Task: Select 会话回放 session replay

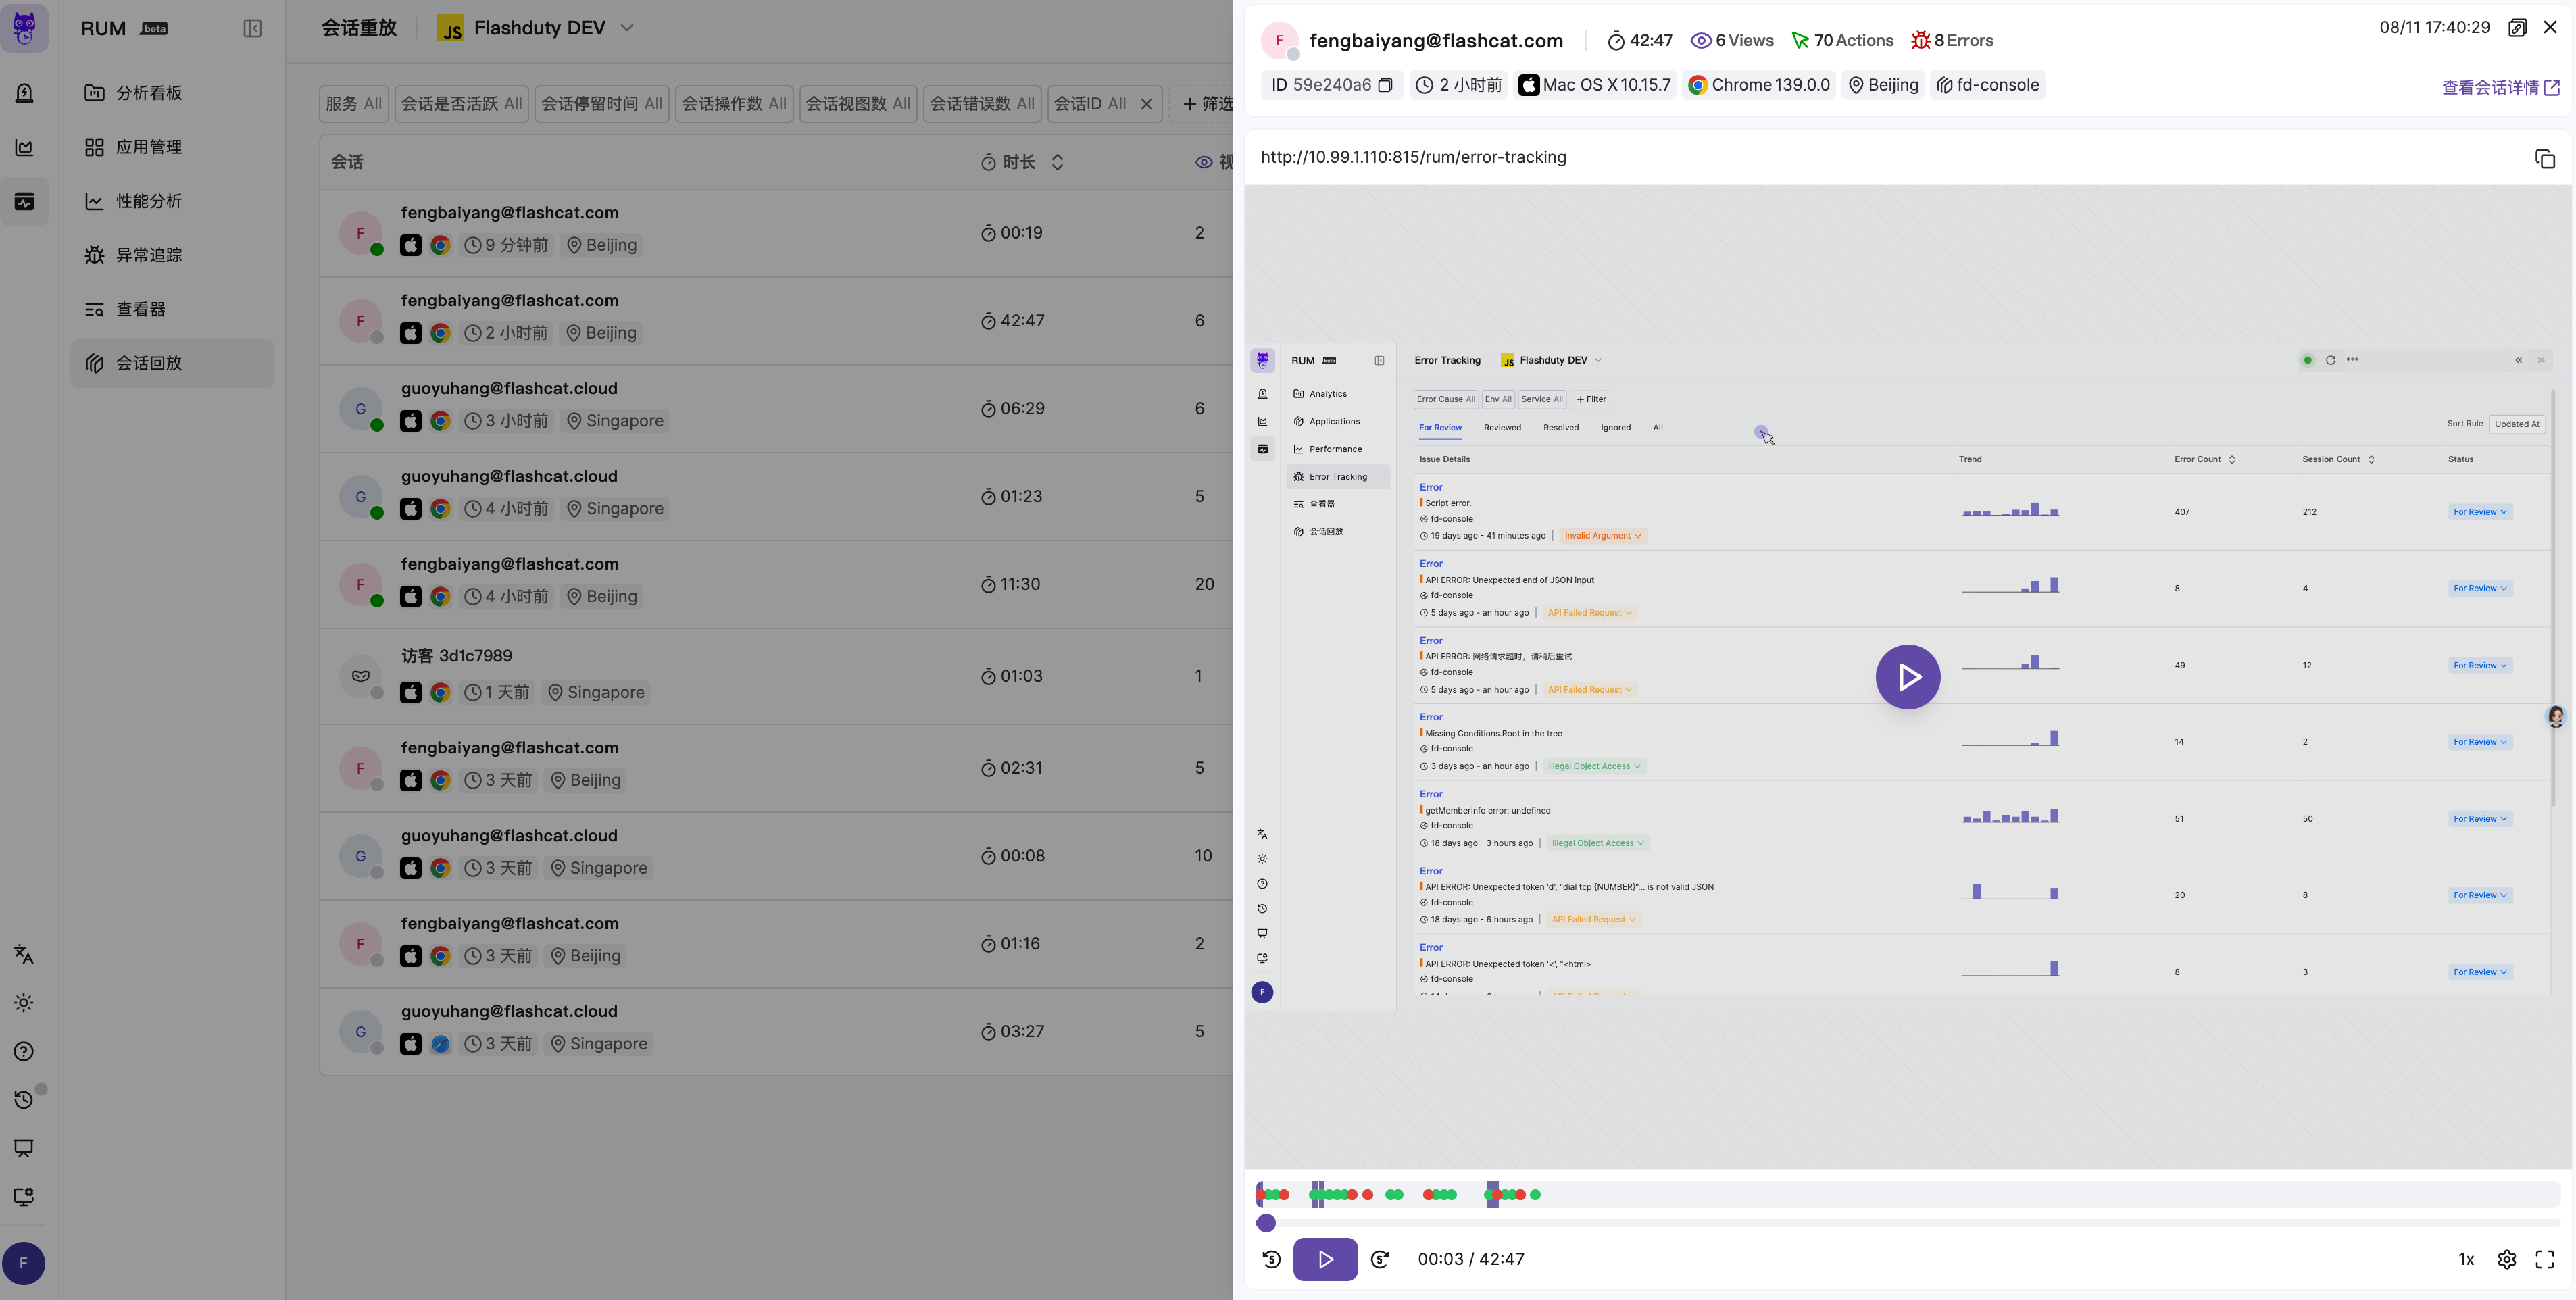Action: [x=171, y=363]
